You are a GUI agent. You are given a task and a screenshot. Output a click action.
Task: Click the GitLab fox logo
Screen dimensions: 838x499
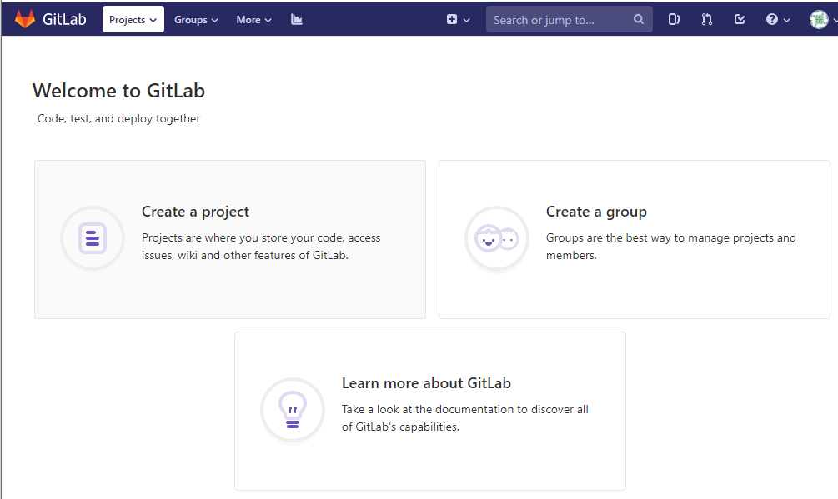click(x=25, y=19)
